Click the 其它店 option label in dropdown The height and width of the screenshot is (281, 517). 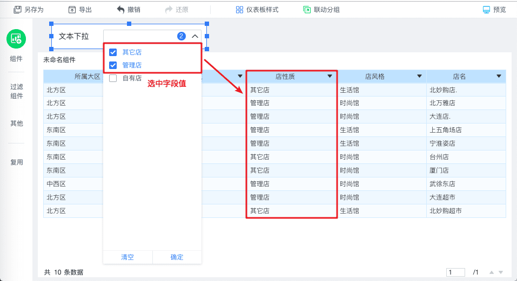[132, 52]
